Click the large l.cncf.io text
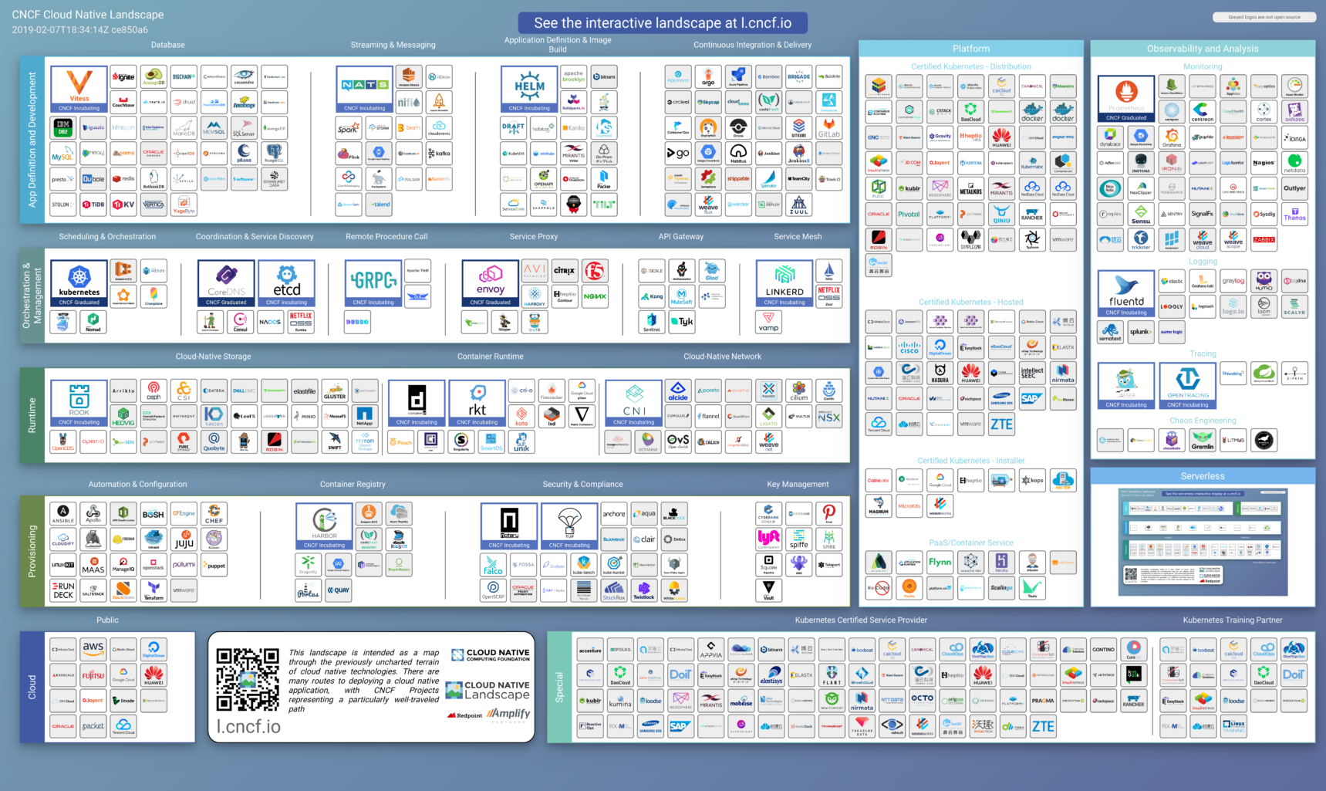 point(248,726)
